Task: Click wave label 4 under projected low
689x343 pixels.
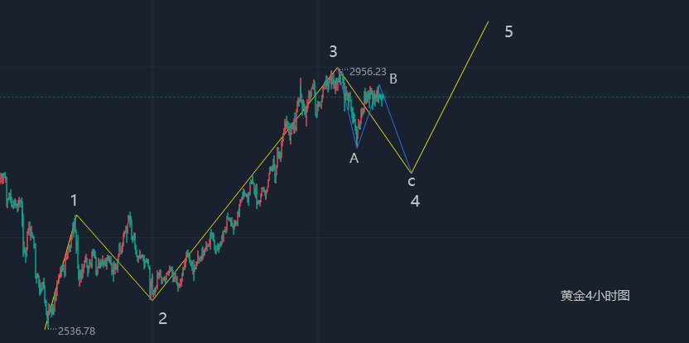Action: 415,202
